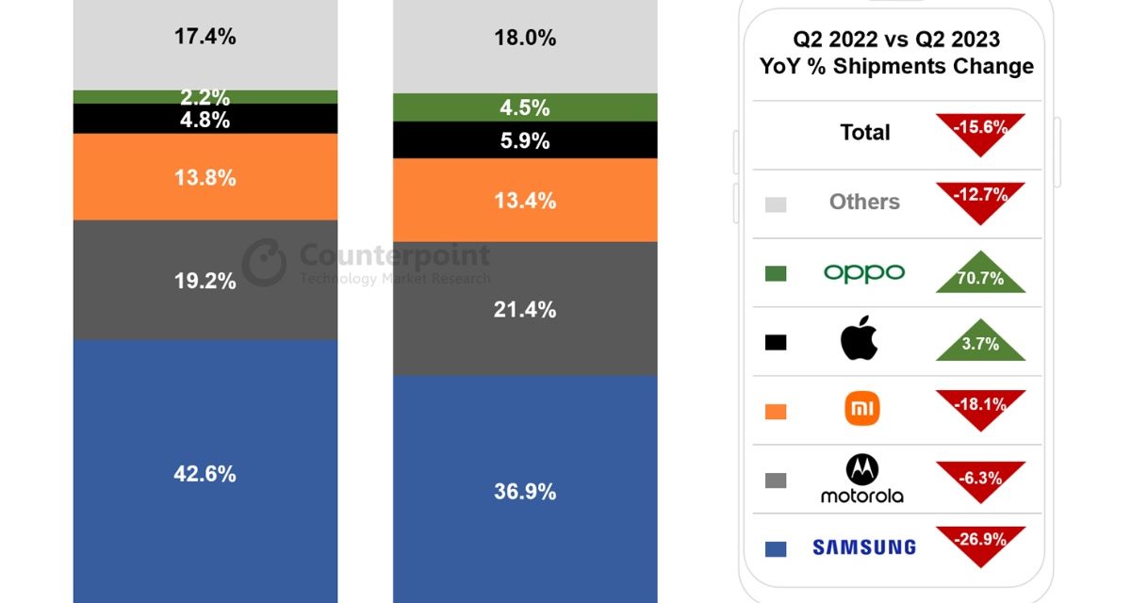Image resolution: width=1131 pixels, height=603 pixels.
Task: Click the Xiaomi Mi logo
Action: click(x=862, y=409)
